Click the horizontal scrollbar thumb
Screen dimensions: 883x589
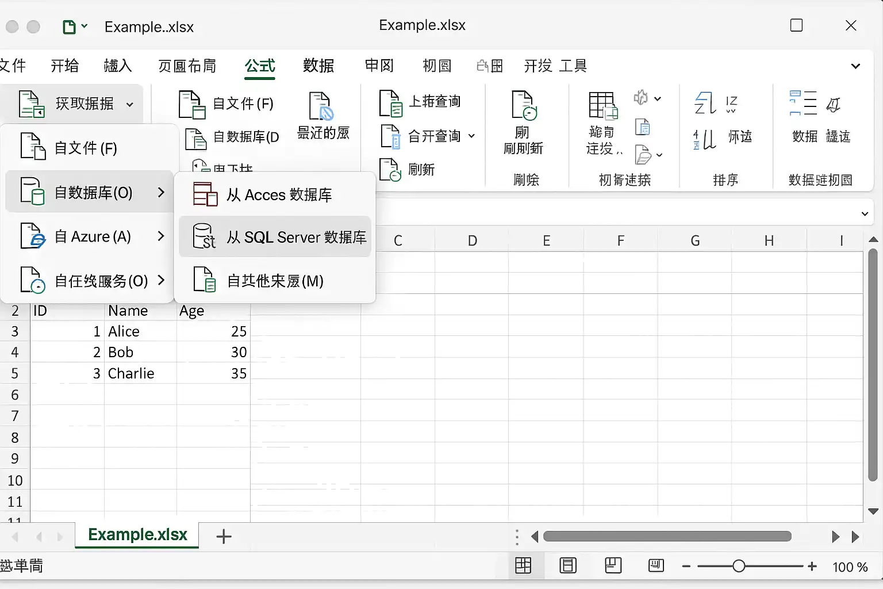click(x=667, y=537)
